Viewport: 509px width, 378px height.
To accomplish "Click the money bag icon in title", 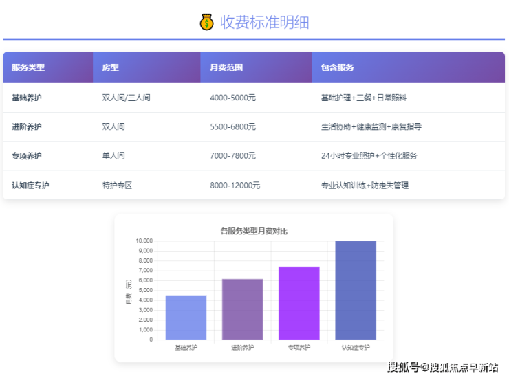I will tap(207, 23).
